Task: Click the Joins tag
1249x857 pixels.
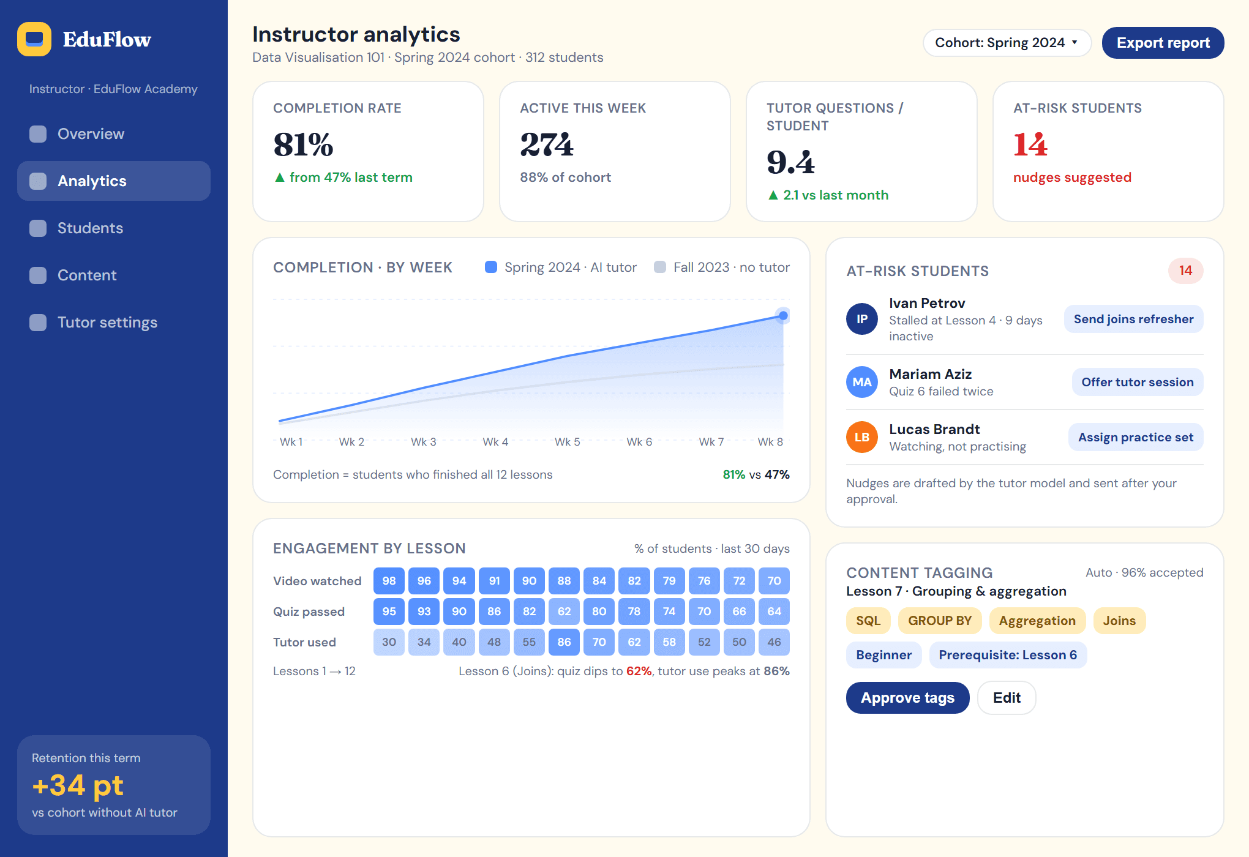Action: pos(1119,621)
